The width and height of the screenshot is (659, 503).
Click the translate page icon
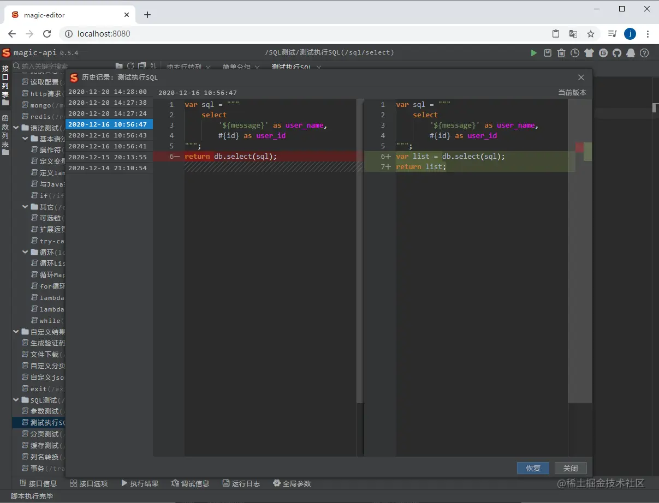coord(573,34)
